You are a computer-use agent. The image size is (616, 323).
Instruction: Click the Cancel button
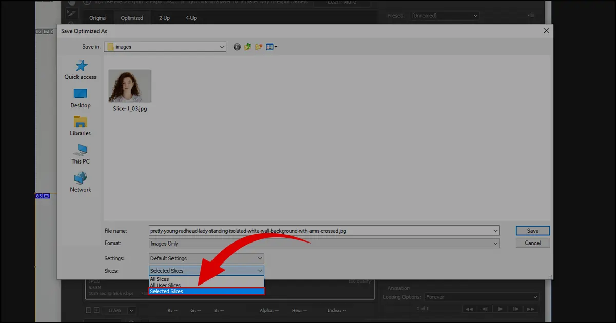[532, 243]
